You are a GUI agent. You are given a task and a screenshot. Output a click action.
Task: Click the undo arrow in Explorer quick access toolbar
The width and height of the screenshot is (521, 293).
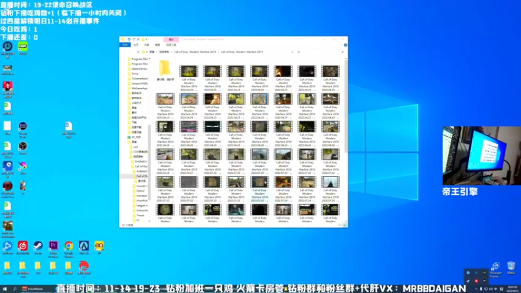coord(128,39)
